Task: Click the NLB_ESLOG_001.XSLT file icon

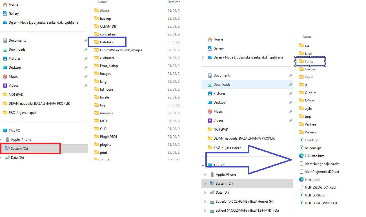Action: 301,187
